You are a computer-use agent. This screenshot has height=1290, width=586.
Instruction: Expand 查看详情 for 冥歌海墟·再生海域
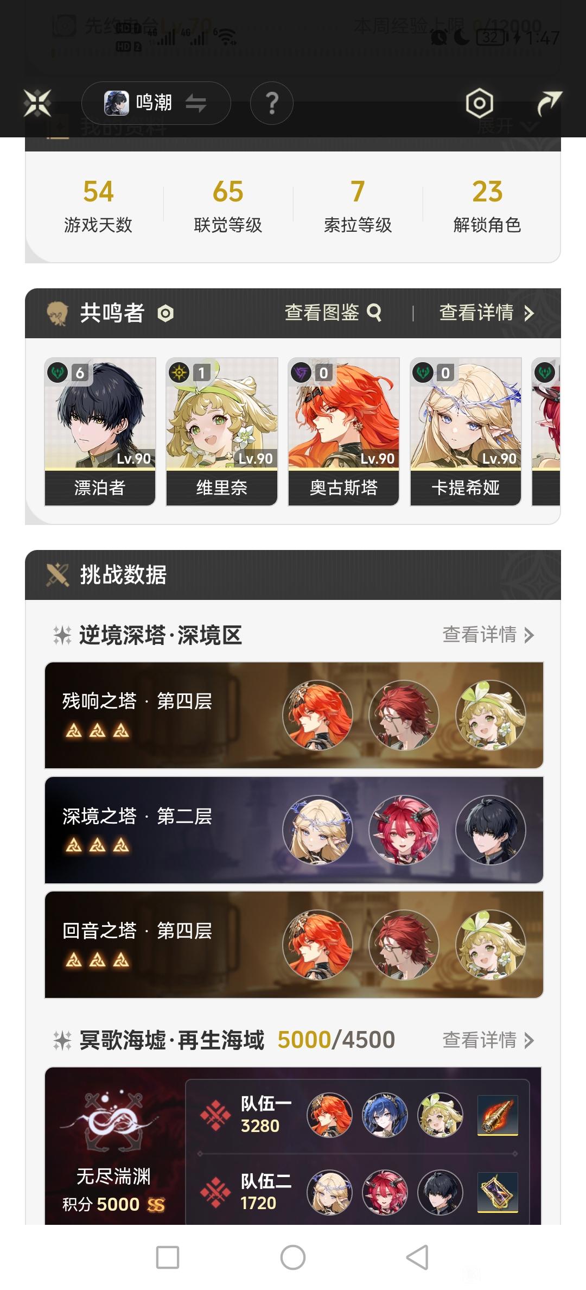pyautogui.click(x=488, y=1040)
